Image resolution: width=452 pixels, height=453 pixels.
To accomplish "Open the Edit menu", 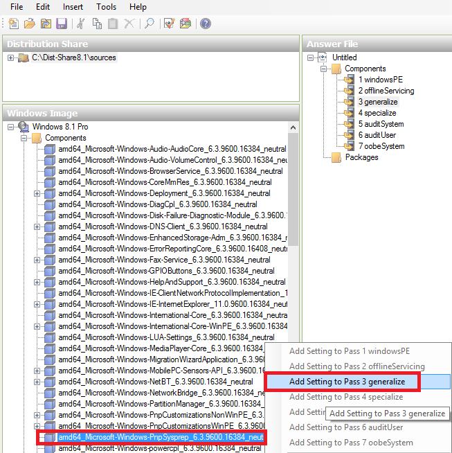I will point(43,7).
